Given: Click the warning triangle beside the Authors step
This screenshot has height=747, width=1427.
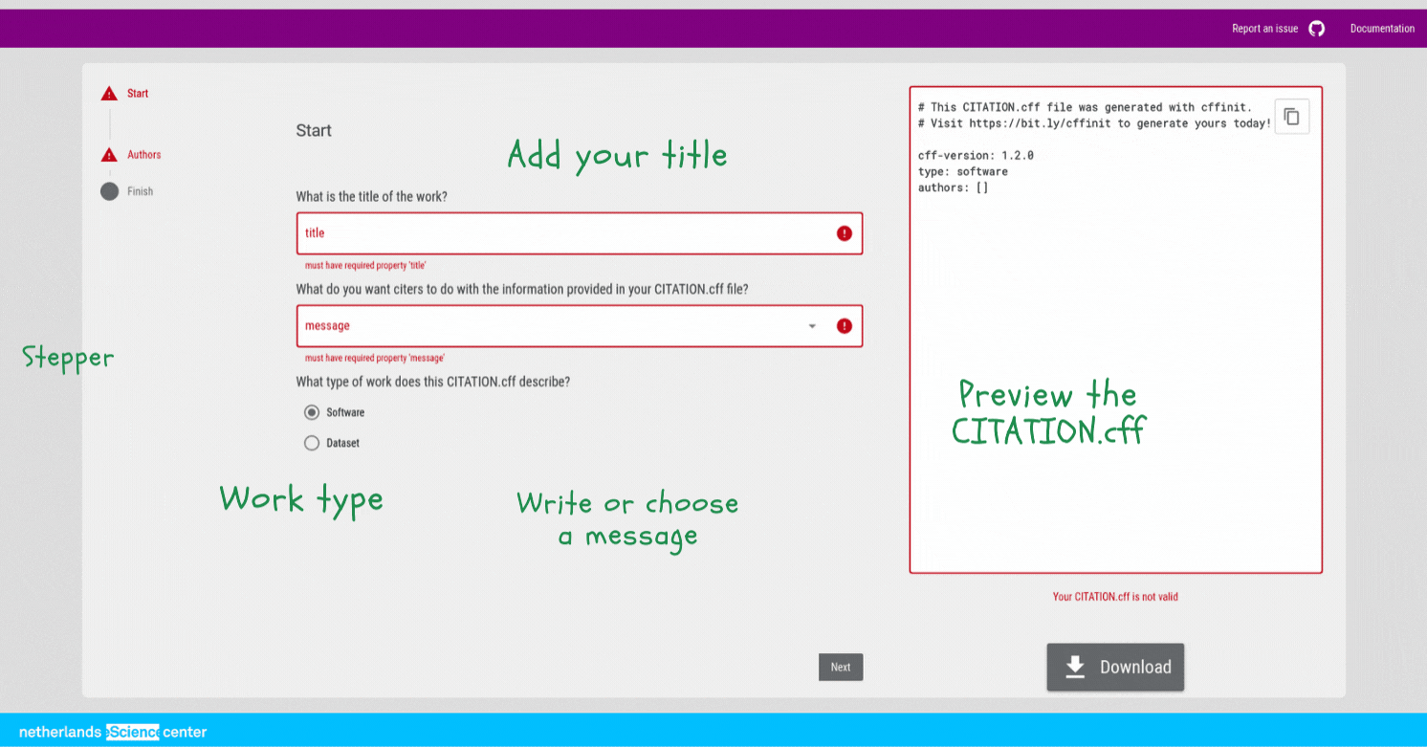Looking at the screenshot, I should pyautogui.click(x=108, y=153).
